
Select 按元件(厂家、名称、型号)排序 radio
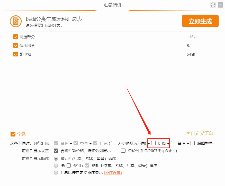click(x=56, y=159)
